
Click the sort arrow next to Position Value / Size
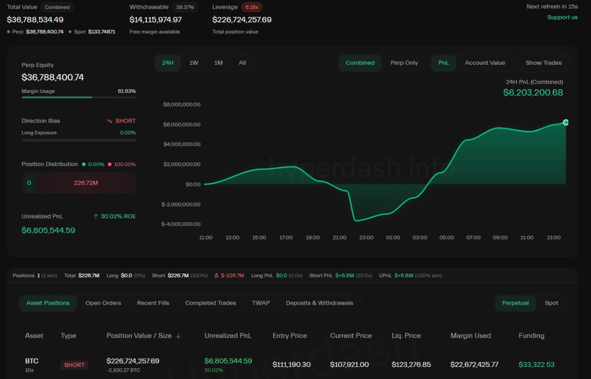pos(178,336)
